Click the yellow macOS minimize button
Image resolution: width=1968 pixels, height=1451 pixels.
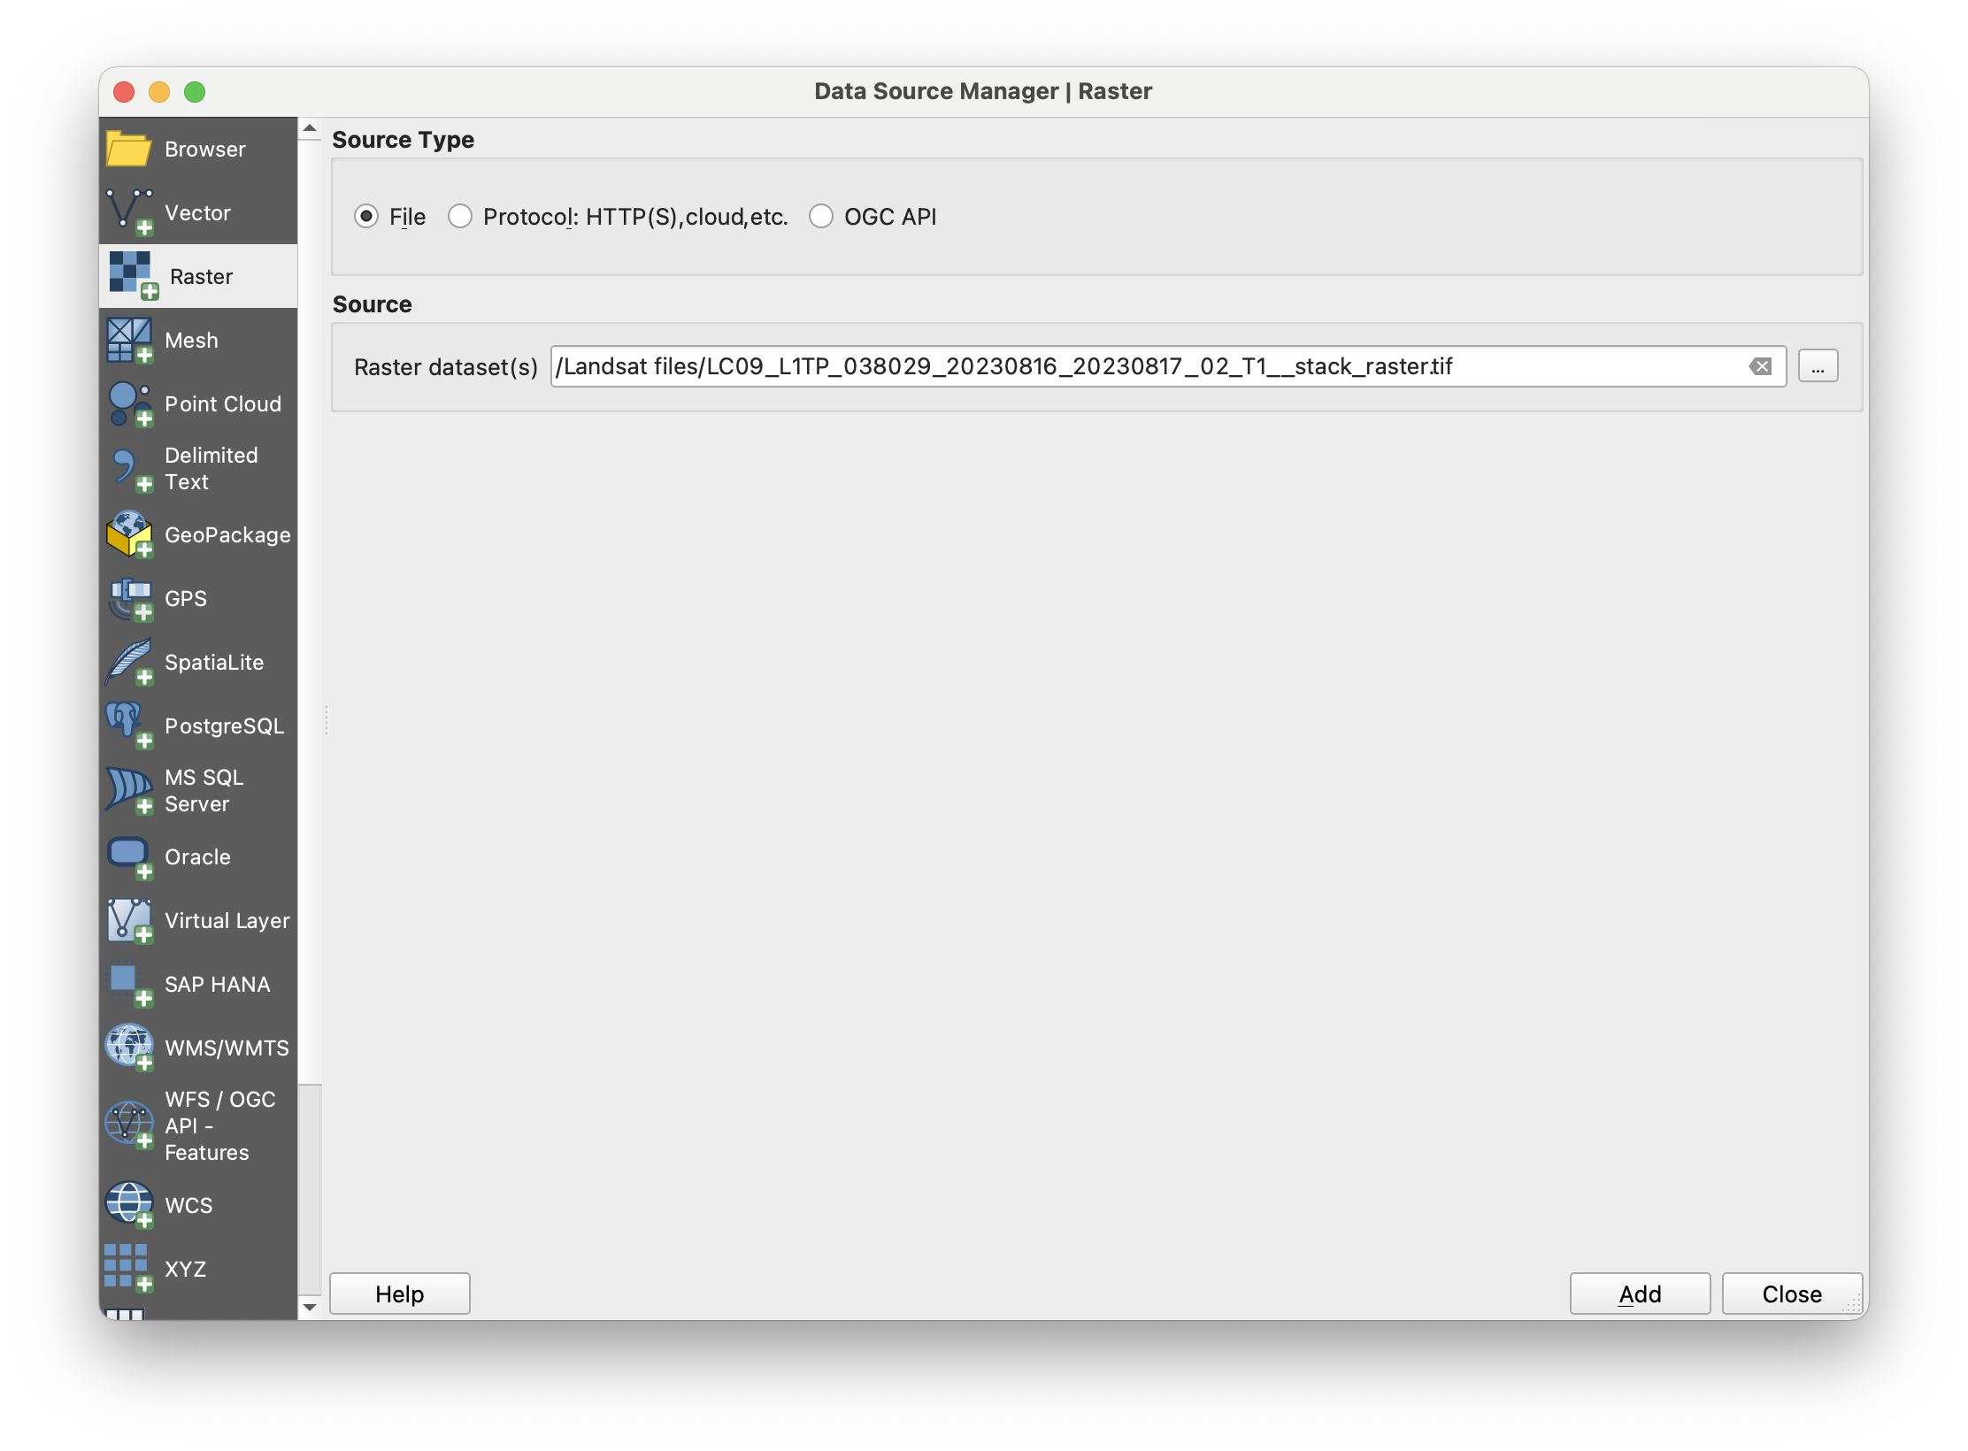coord(159,91)
